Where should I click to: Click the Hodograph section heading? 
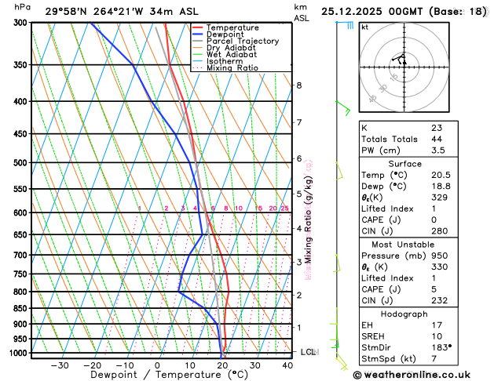pyautogui.click(x=404, y=314)
